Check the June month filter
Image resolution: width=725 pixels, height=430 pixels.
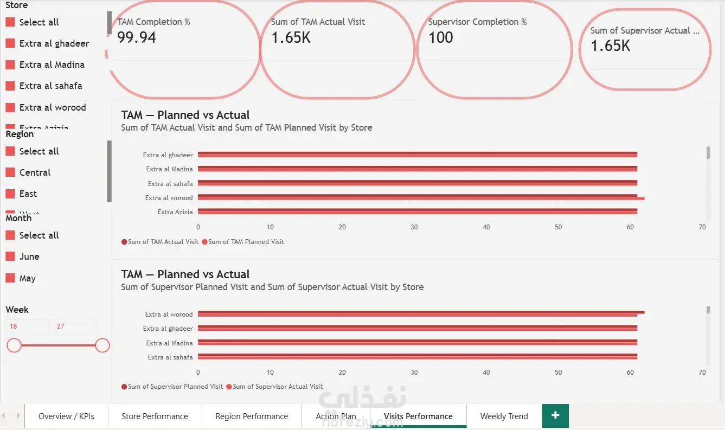point(10,256)
